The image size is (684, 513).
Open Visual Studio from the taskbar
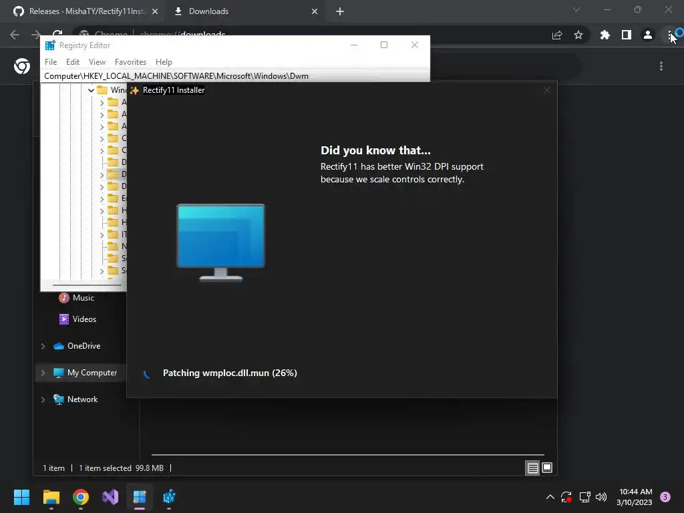pyautogui.click(x=110, y=497)
